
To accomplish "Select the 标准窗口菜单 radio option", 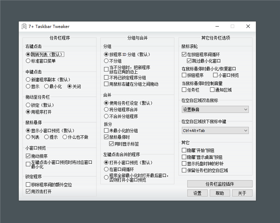I will (28, 61).
